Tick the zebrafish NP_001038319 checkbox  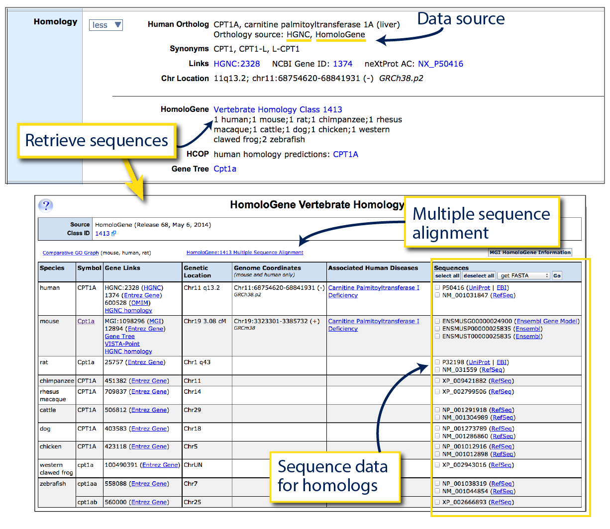tap(437, 483)
